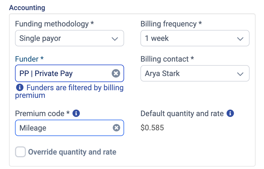Click the Accounting section heading
Screen dimensions: 264x169
click(27, 8)
